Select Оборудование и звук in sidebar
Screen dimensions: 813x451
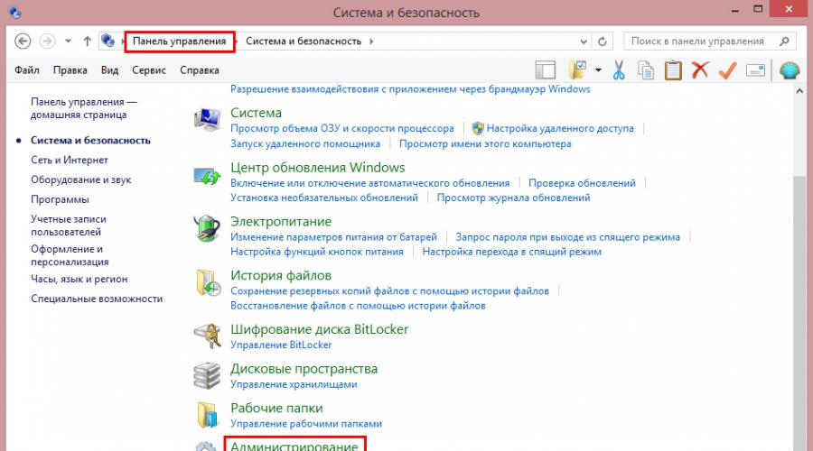click(x=81, y=179)
